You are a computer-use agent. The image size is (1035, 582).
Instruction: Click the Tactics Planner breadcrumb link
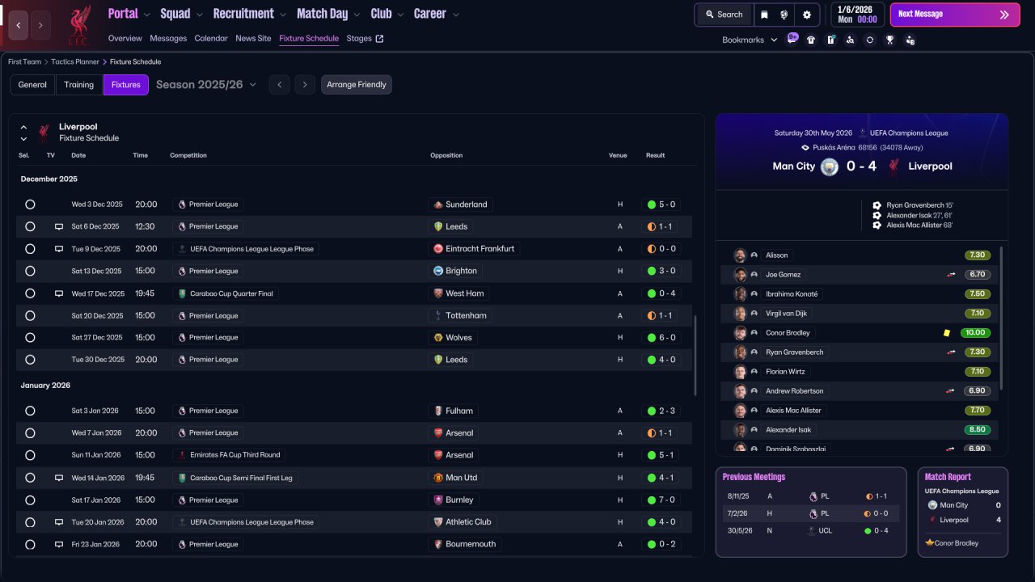pos(76,61)
